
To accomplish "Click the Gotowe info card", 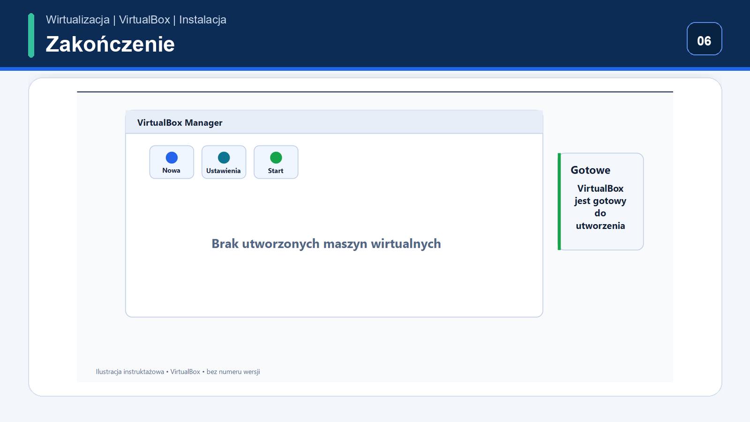I will tap(600, 202).
